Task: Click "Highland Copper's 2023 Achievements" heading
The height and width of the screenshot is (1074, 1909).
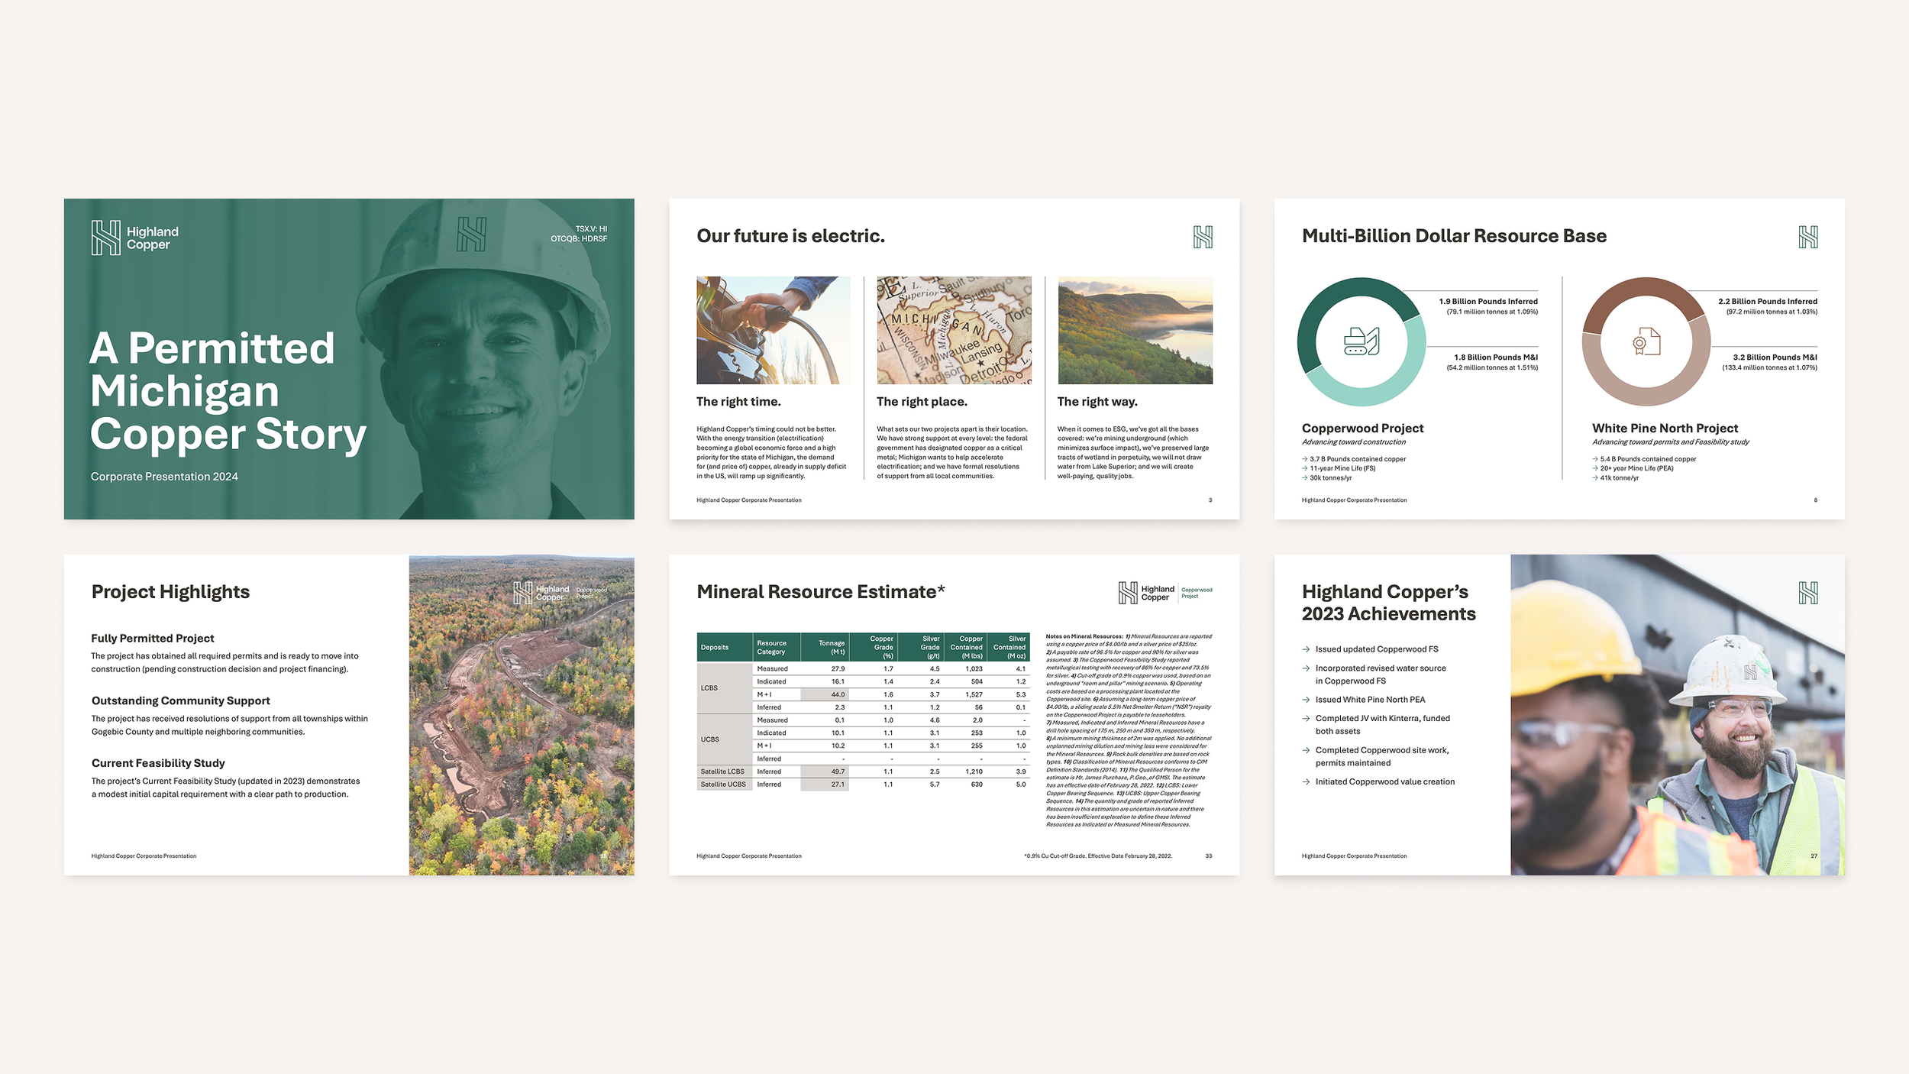Action: (x=1388, y=603)
